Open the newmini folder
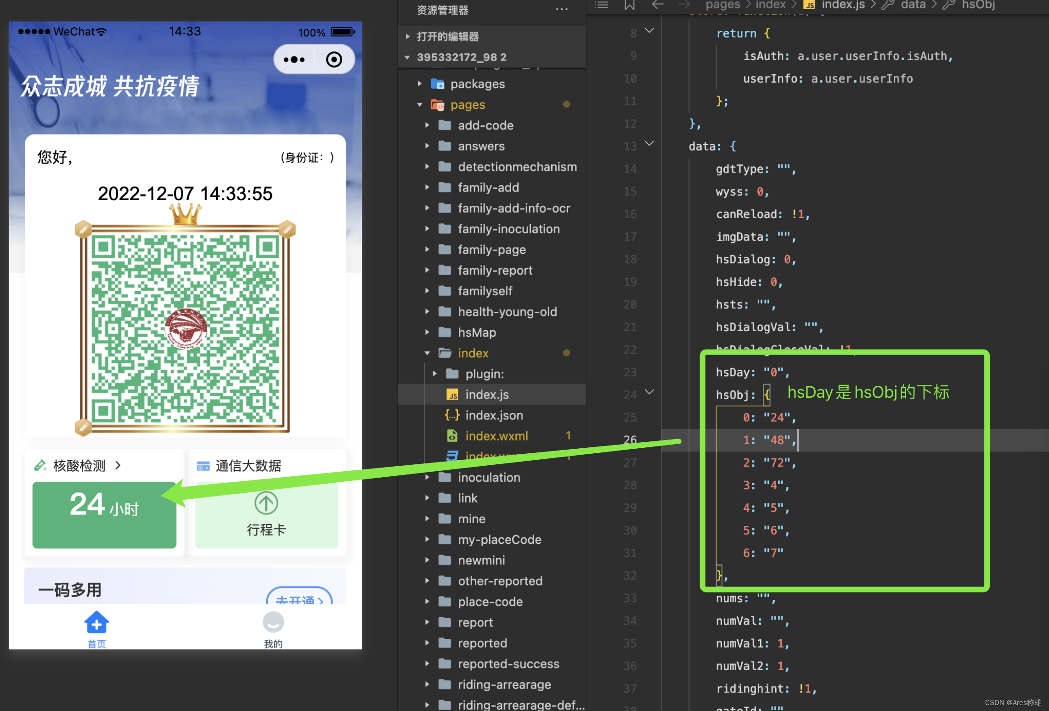1049x711 pixels. point(481,560)
